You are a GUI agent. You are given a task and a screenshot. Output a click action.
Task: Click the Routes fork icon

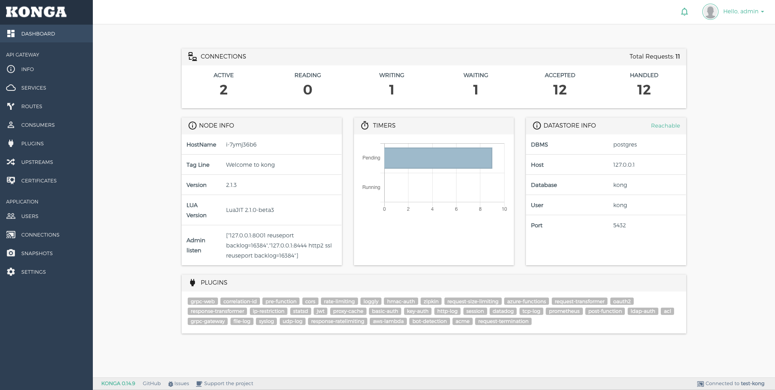(11, 106)
